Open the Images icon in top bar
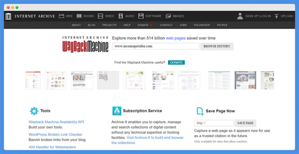This screenshot has height=154, width=299. (x=168, y=16)
